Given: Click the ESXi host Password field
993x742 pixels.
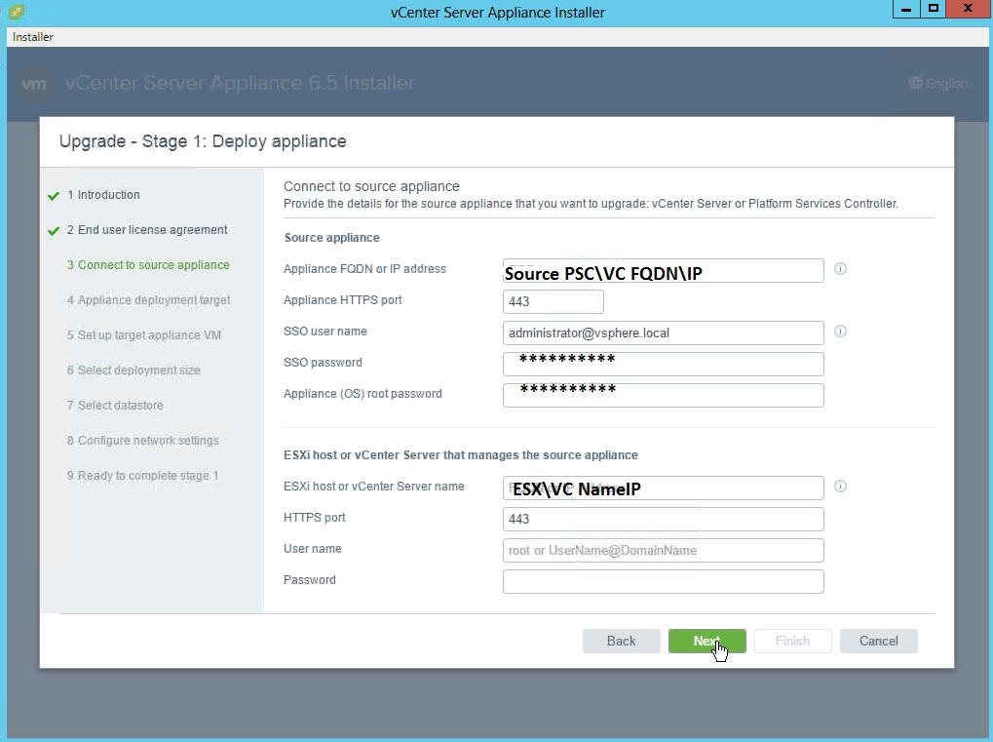Looking at the screenshot, I should tap(663, 581).
